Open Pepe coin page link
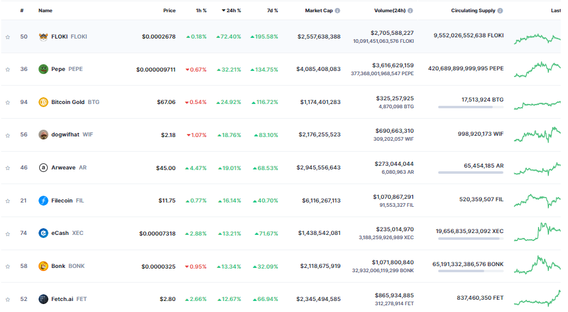The image size is (568, 312). coord(67,69)
